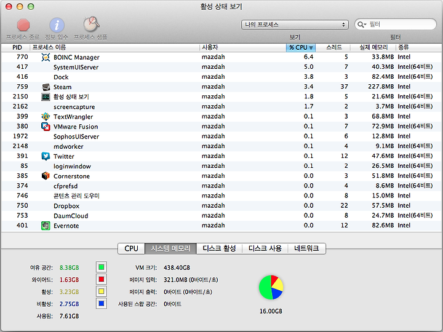Click the VMware Fusion app icon
This screenshot has width=443, height=332.
46,127
